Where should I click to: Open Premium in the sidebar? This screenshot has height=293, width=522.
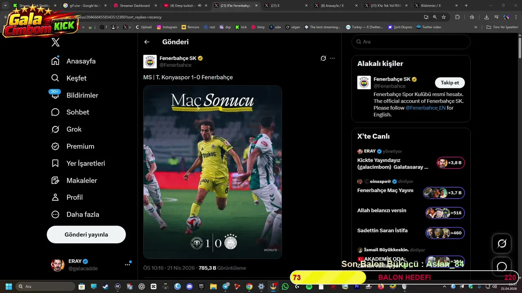73,146
